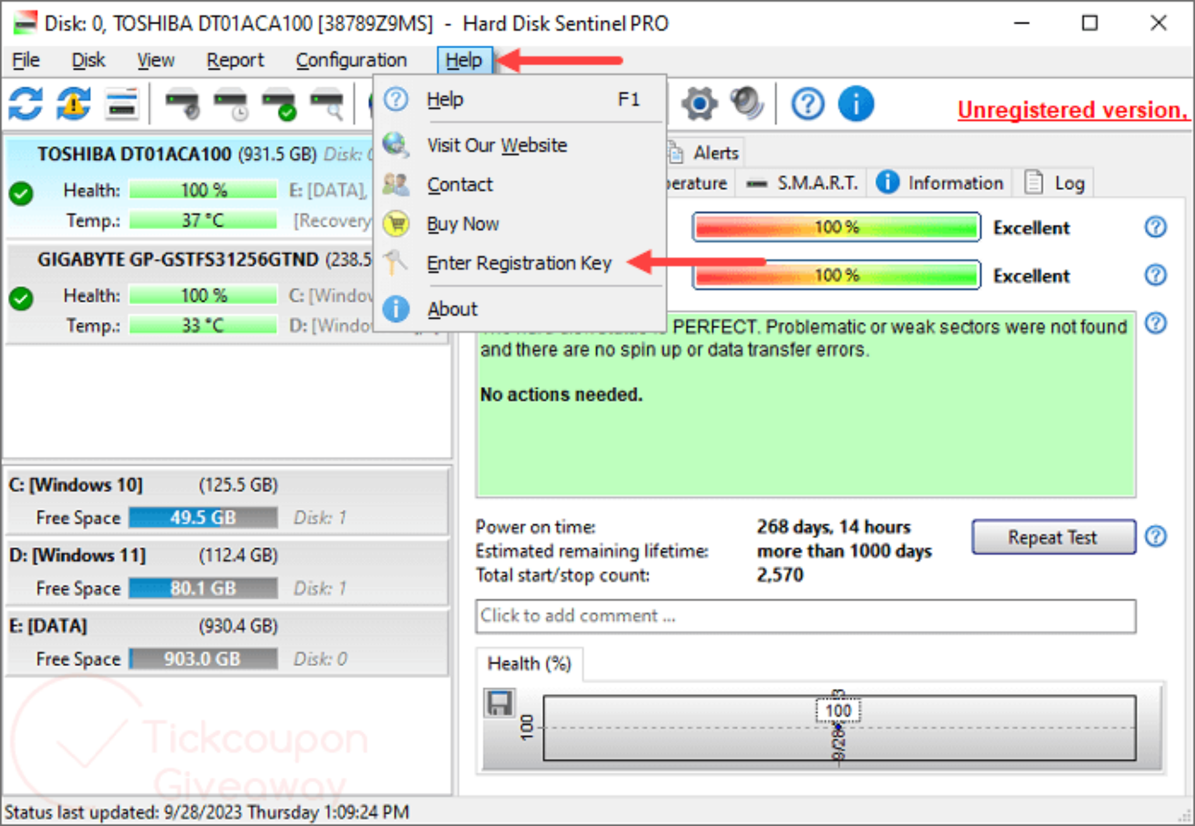Switch to the S.M.A.R.T. tab
This screenshot has height=826, width=1195.
(801, 183)
